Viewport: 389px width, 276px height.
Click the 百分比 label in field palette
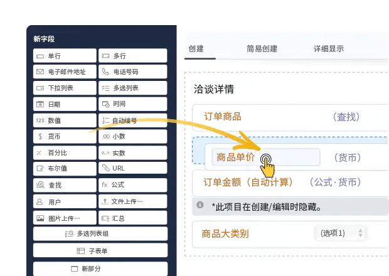(x=57, y=153)
